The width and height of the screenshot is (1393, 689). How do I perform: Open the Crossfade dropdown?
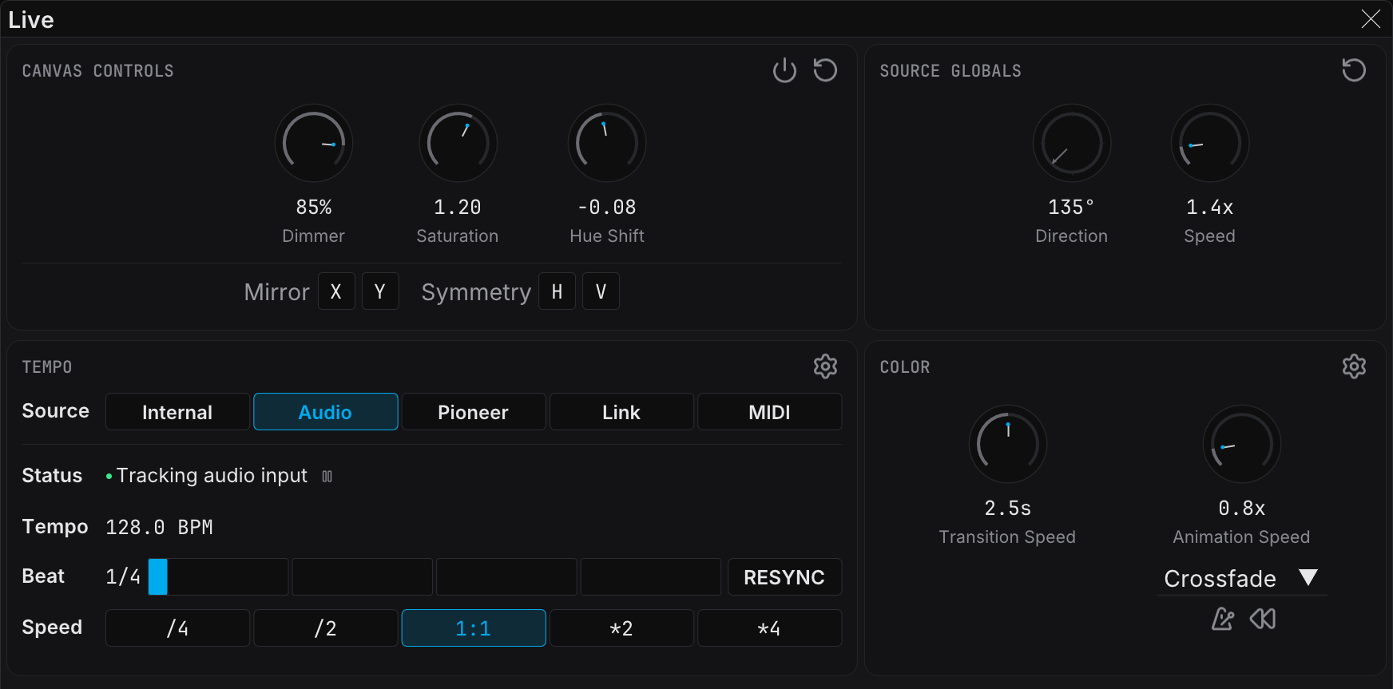click(1242, 578)
